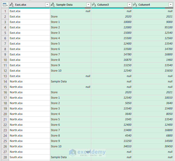Click Sample Data cell in row 28
The image size is (175, 161).
[70, 157]
